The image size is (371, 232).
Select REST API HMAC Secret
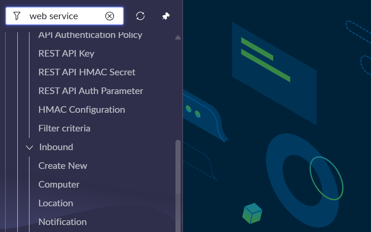(87, 72)
